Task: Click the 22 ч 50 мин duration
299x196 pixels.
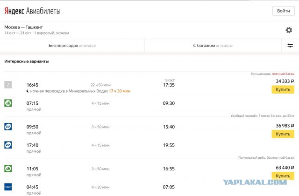Action: point(100,85)
